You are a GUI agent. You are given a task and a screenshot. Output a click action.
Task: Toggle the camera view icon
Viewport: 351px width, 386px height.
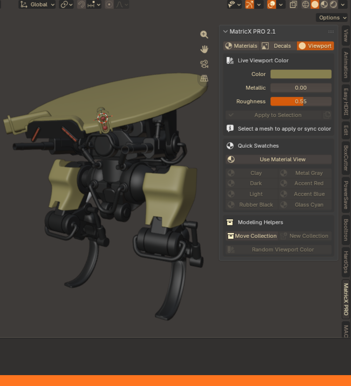tap(204, 64)
